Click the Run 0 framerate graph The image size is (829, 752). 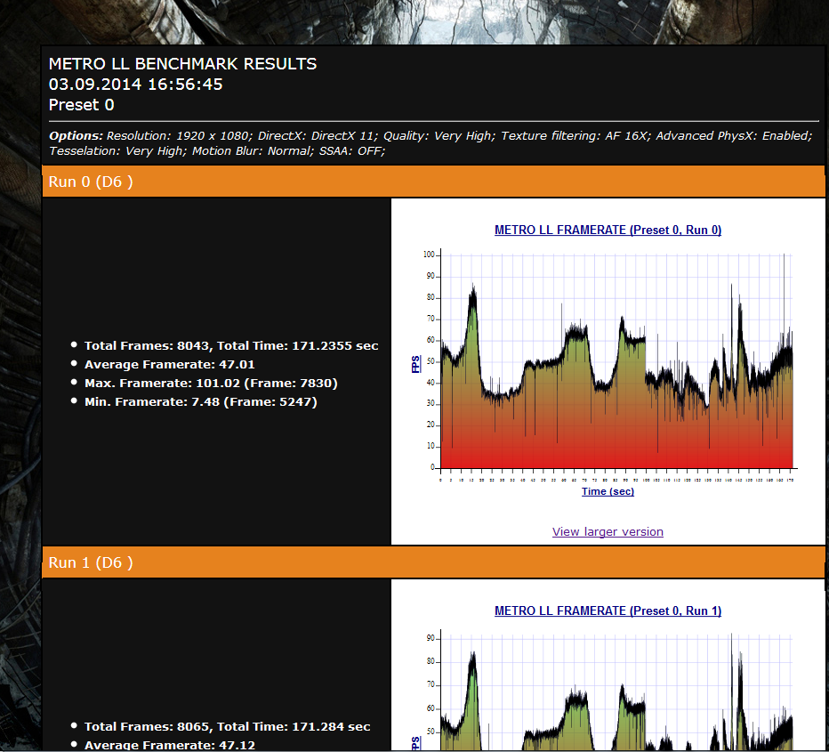click(616, 361)
